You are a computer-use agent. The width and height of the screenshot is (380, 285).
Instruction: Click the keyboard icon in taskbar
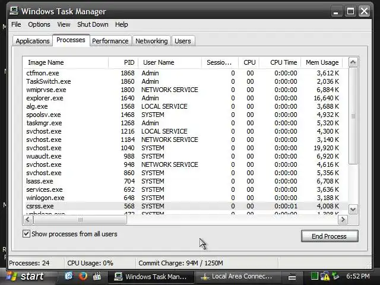(292, 277)
